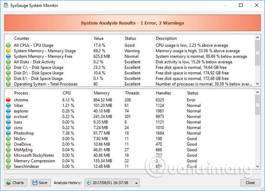This screenshot has height=191, width=265.
Task: Select the 'System Memory - Memory Usage' row text
Action: [x=45, y=51]
